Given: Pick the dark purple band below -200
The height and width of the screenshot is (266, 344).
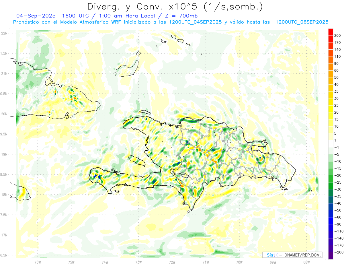Looking at the screenshot, I should pyautogui.click(x=331, y=256).
